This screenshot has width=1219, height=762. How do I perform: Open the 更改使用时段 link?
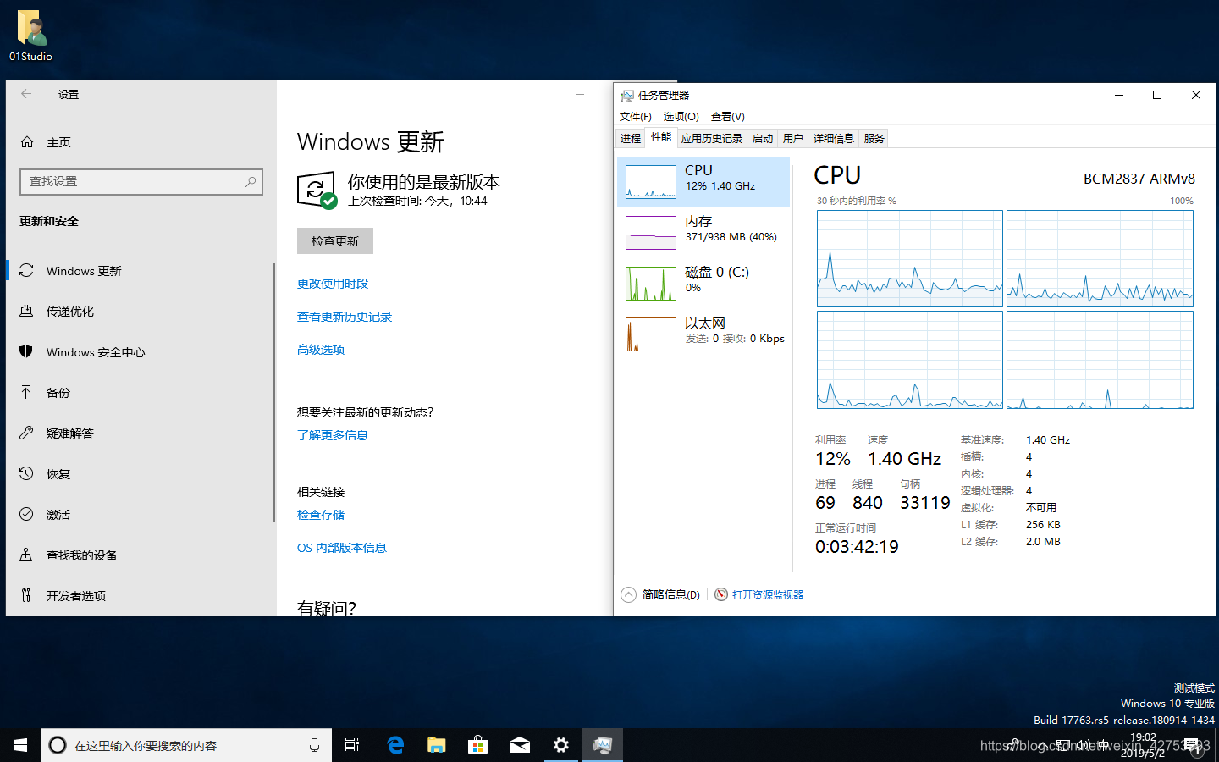tap(333, 284)
